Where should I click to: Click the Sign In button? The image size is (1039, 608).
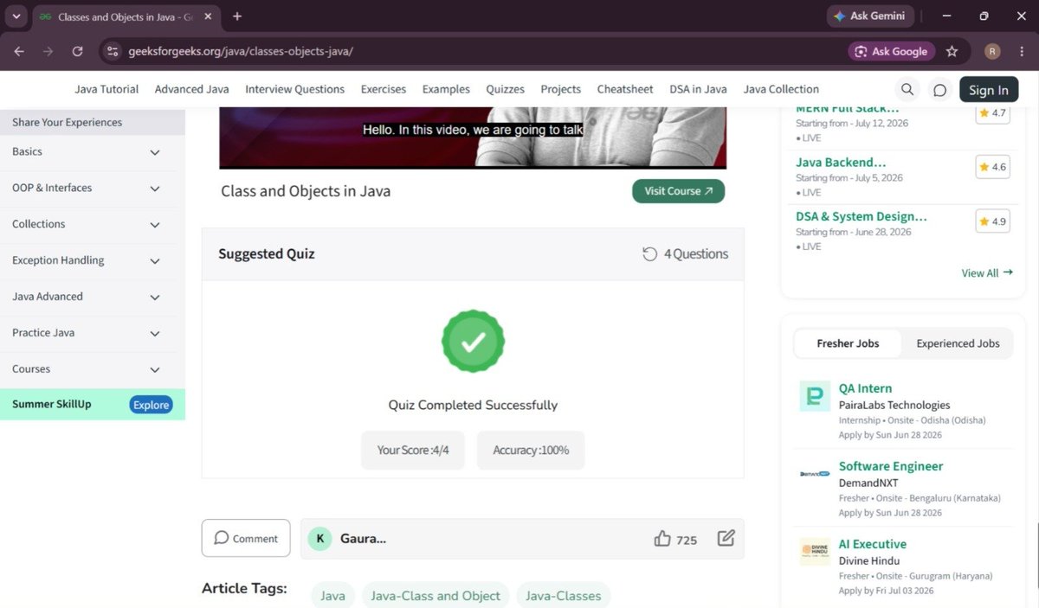coord(988,89)
